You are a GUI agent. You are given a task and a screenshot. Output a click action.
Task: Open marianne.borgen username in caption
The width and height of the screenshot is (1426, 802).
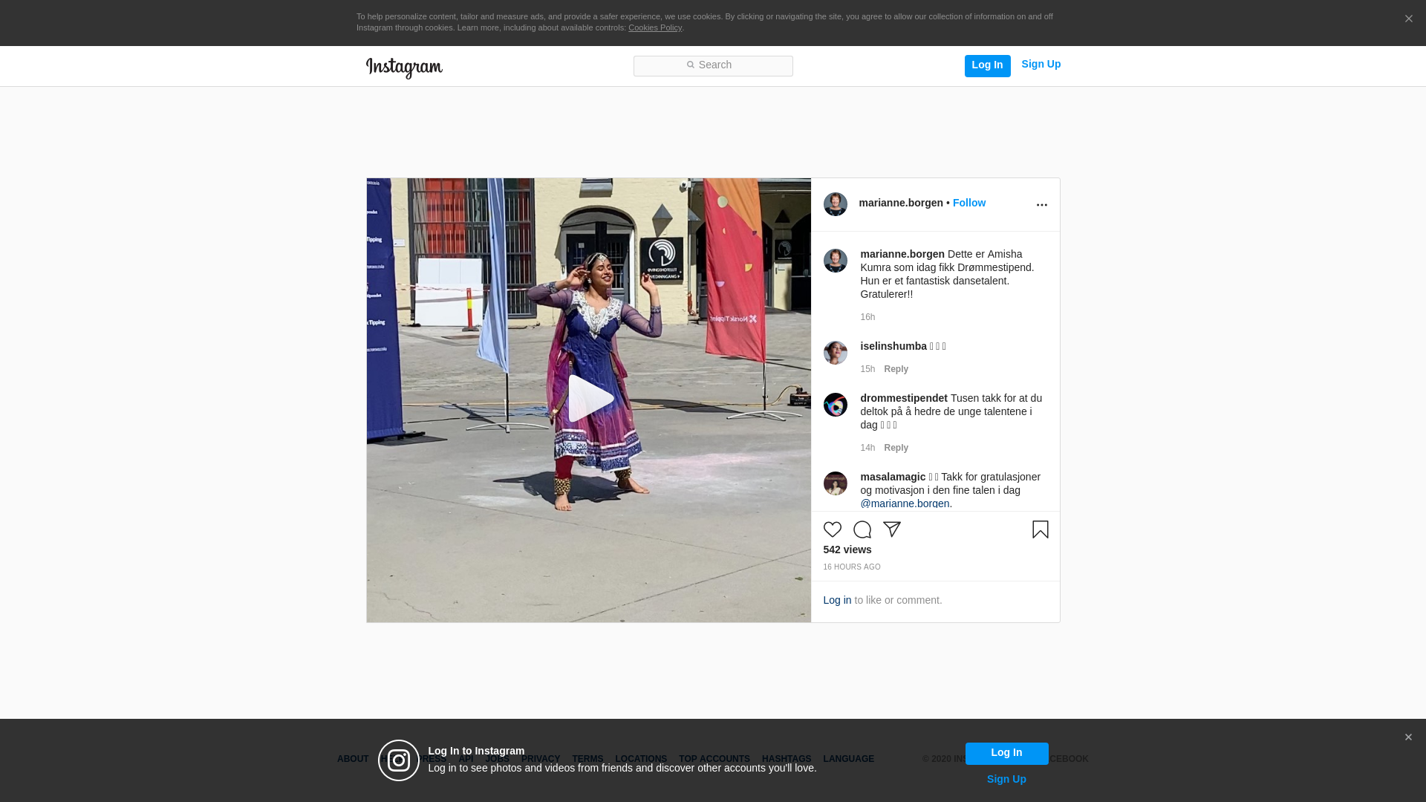tap(902, 255)
